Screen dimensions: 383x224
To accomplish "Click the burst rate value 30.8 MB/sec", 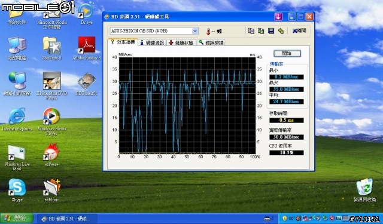I will [287, 137].
